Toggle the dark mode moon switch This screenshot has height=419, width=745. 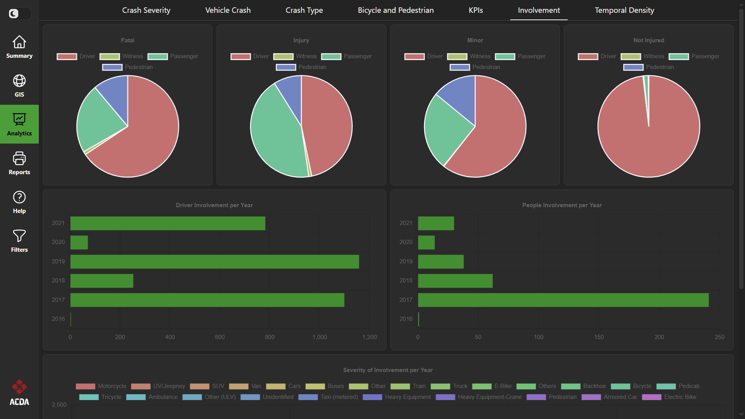19,14
